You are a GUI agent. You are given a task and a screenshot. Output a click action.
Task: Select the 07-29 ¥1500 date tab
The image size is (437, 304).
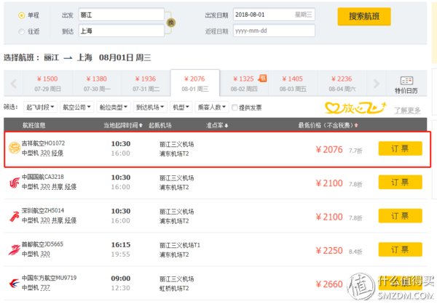(x=47, y=83)
